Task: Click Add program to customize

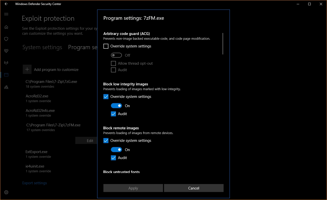Action: (x=56, y=70)
